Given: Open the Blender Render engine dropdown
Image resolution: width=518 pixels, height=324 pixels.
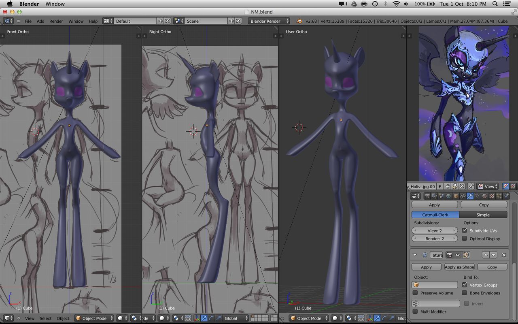Looking at the screenshot, I should 269,21.
